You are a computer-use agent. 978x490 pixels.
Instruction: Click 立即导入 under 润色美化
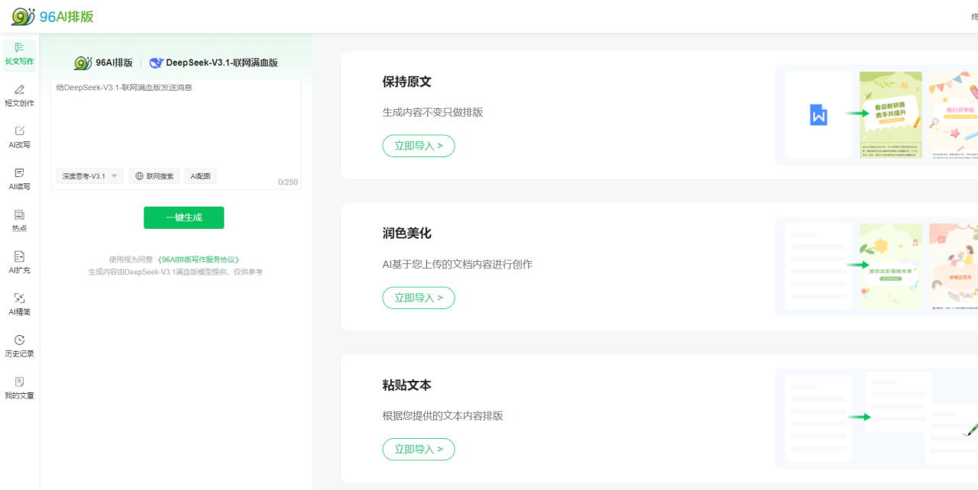click(x=418, y=298)
